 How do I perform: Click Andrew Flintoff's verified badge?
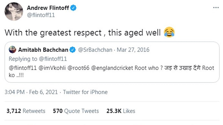click(x=73, y=8)
